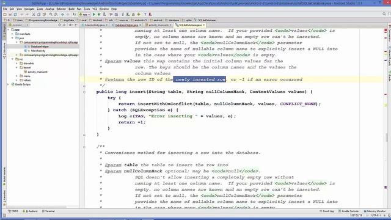
Task: Select DatabaseHelper in the project tree
Action: 40,46
